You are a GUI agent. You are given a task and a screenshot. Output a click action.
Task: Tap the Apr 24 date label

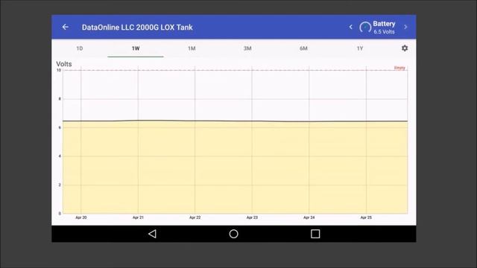pos(309,217)
